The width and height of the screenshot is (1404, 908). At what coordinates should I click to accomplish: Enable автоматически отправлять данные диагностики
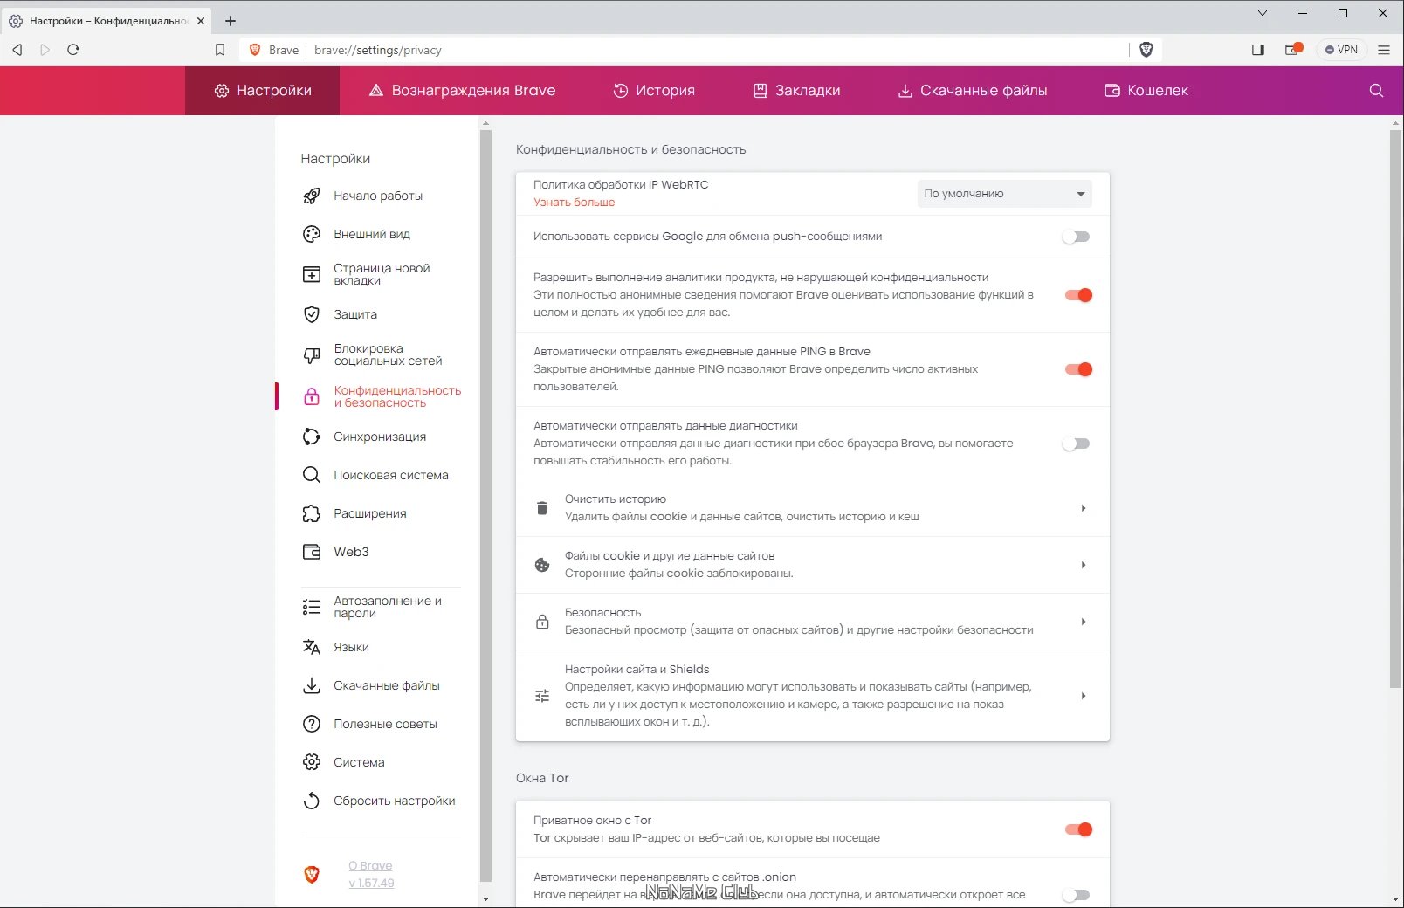[x=1076, y=444]
